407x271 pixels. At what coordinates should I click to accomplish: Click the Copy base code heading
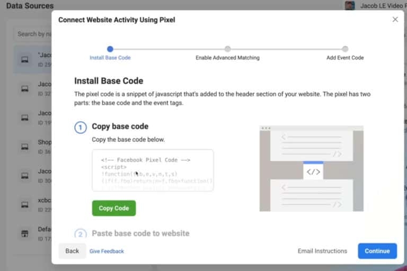point(120,127)
